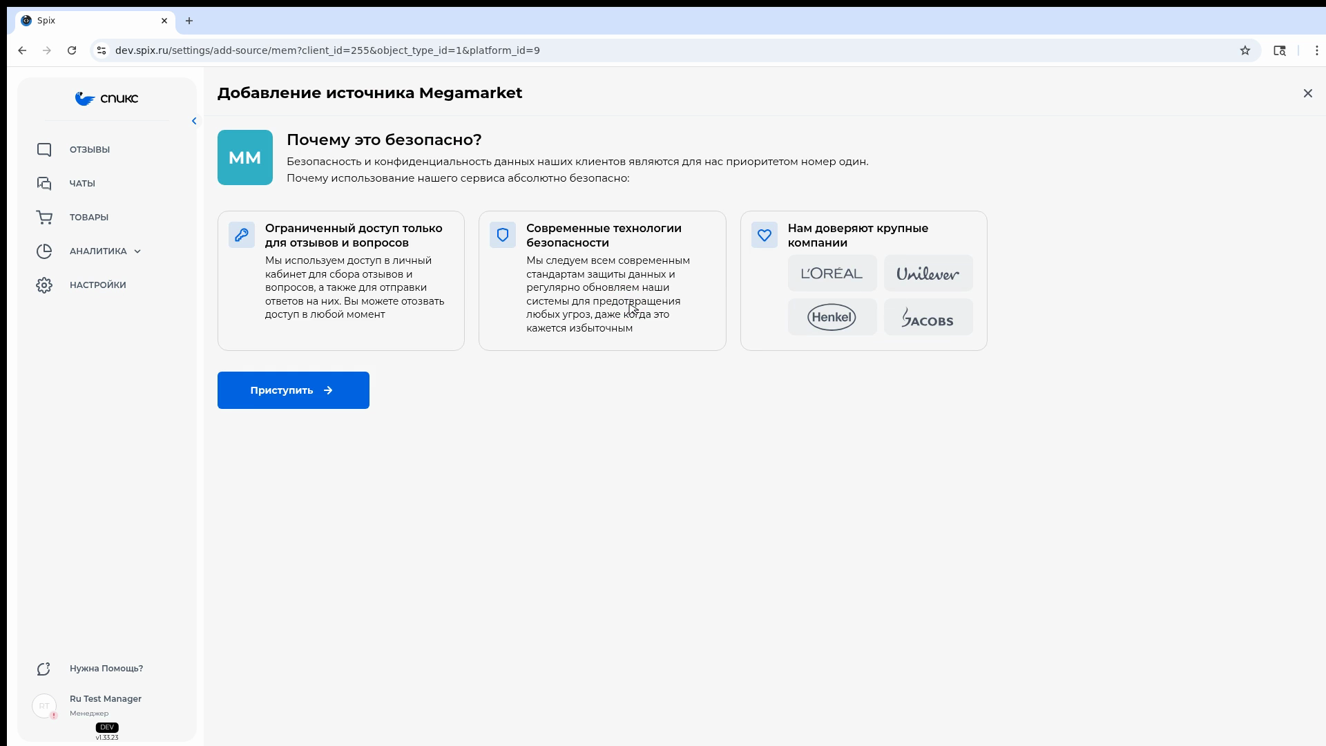Screen dimensions: 1326x746
Task: Click the Ограниченный доступ card title
Action: coord(354,236)
